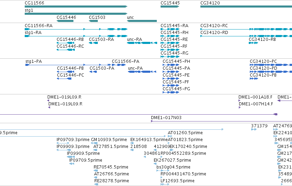Screen dimensions: 292x186
Task: Select transcript CG1503-RA
Action: coord(93,43)
